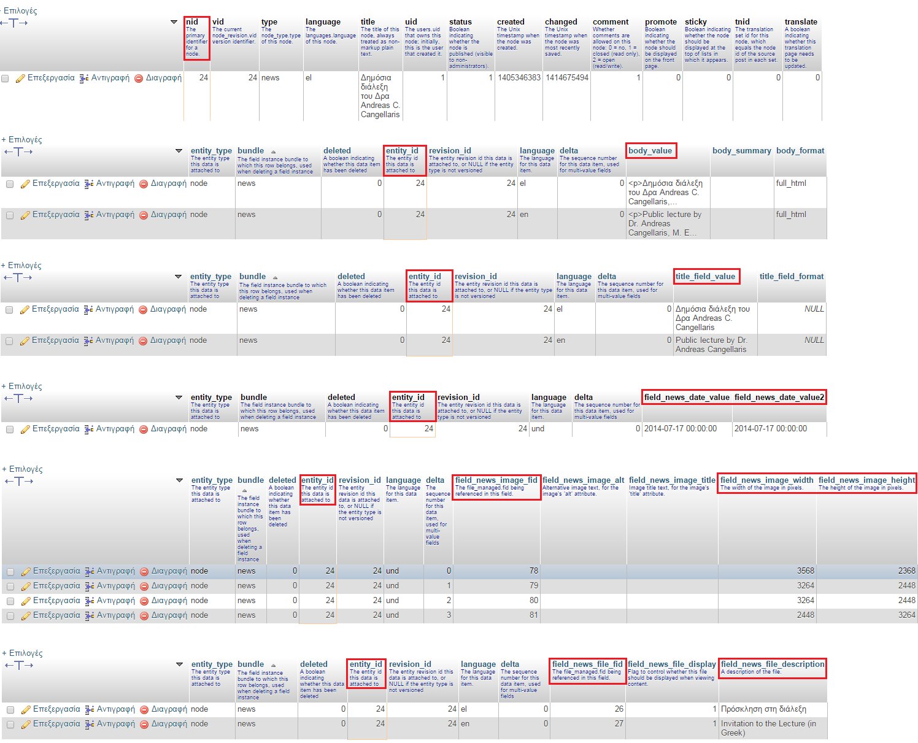Open the dropdown triangle in the field_news_date_value table header
Viewport: 918px width, 743px height.
click(179, 397)
